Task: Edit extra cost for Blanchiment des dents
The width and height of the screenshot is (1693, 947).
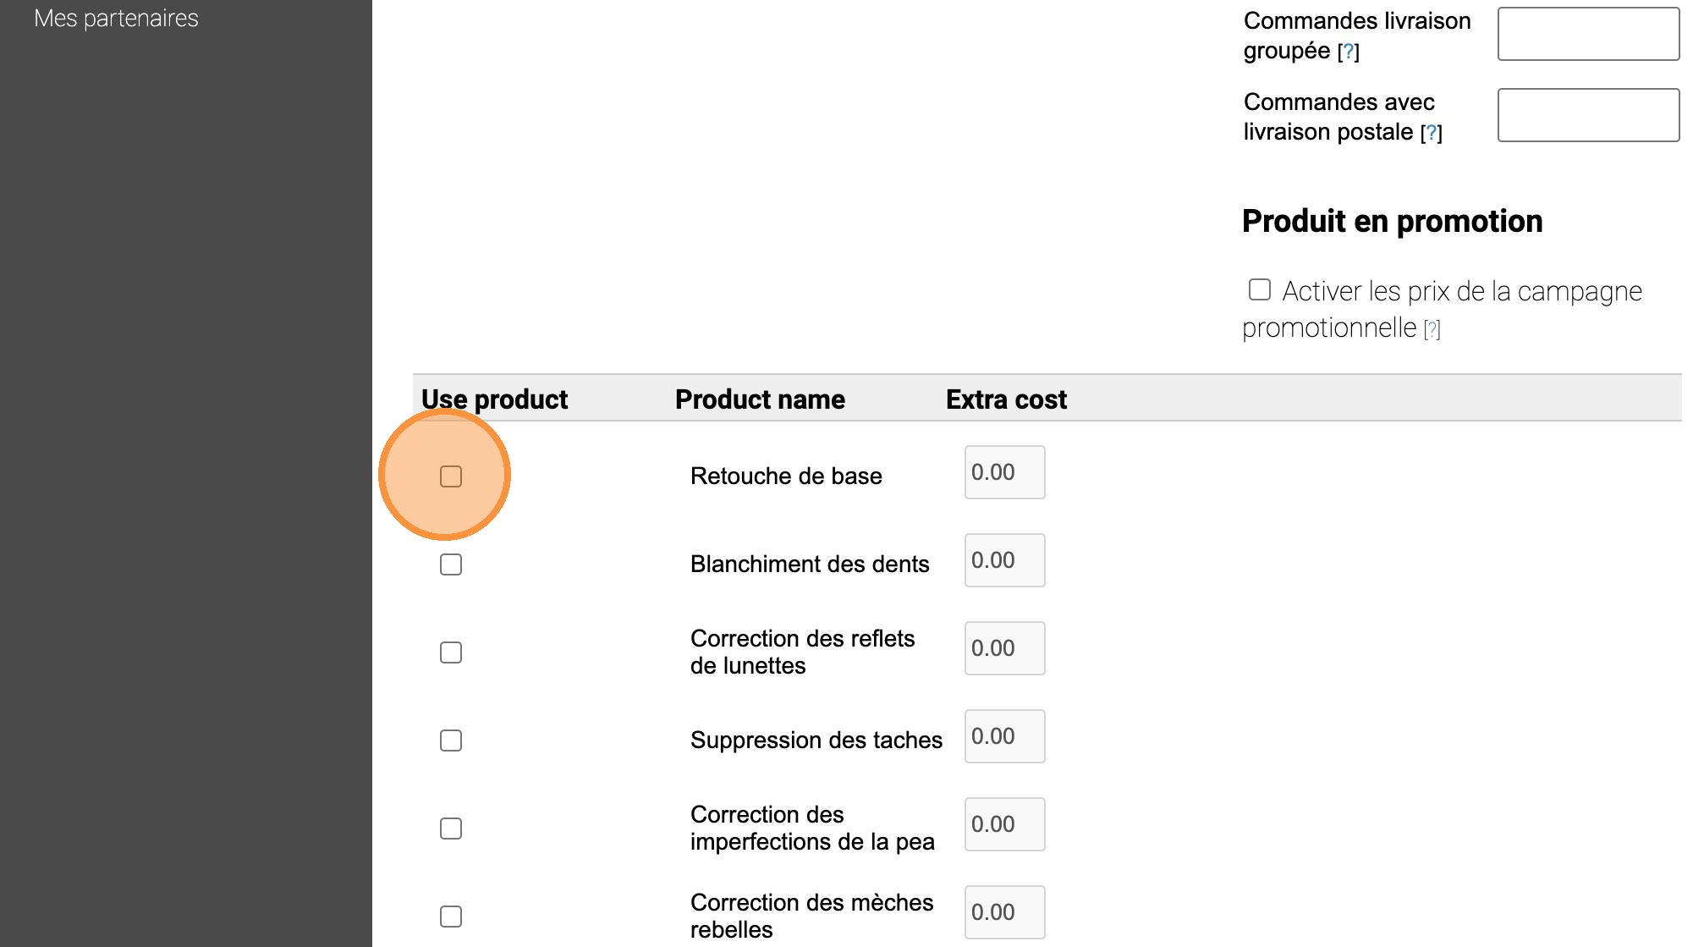Action: coord(1004,560)
